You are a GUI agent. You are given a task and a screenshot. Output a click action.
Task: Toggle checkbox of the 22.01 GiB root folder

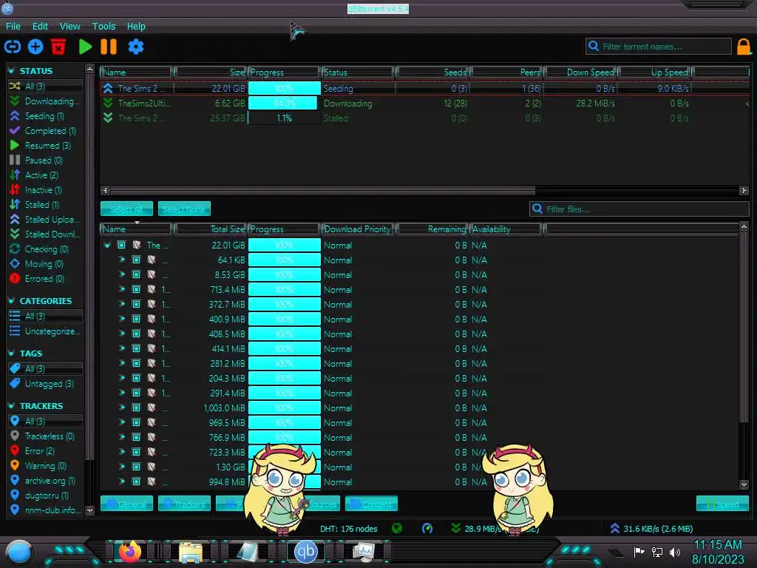(x=122, y=246)
